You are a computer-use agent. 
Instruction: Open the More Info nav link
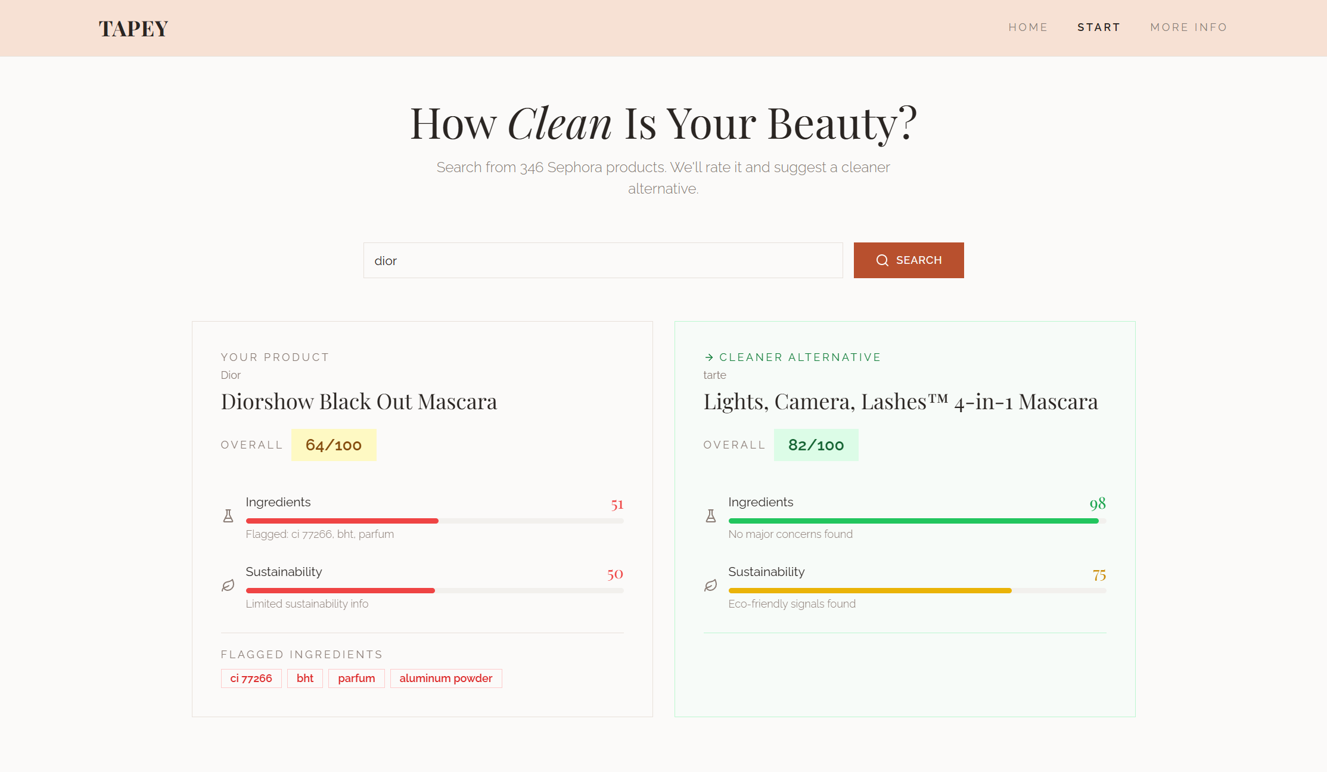click(1188, 27)
